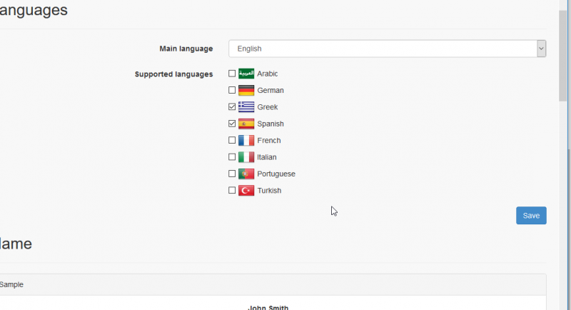This screenshot has width=571, height=310.
Task: Click the Arabic flag icon
Action: click(x=246, y=74)
